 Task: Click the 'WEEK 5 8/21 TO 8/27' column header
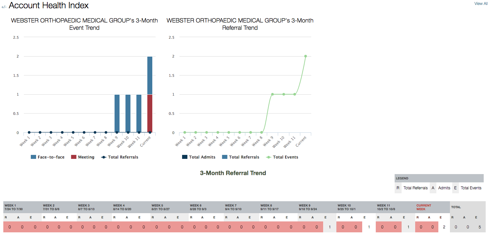click(170, 207)
